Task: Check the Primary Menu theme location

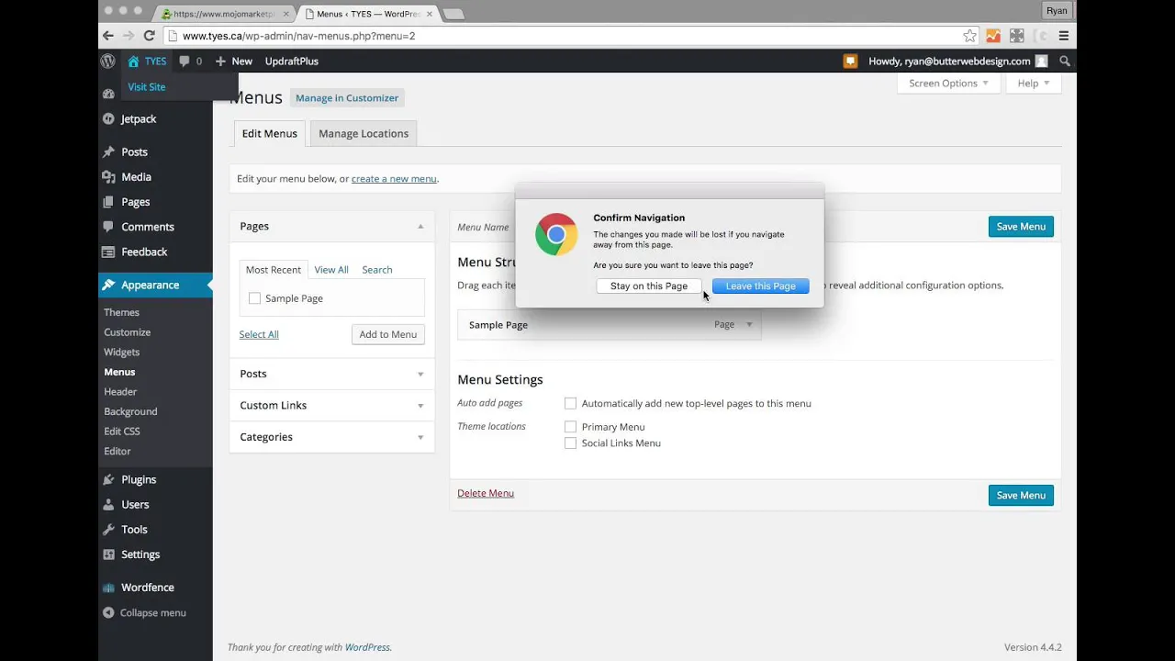Action: pyautogui.click(x=570, y=427)
